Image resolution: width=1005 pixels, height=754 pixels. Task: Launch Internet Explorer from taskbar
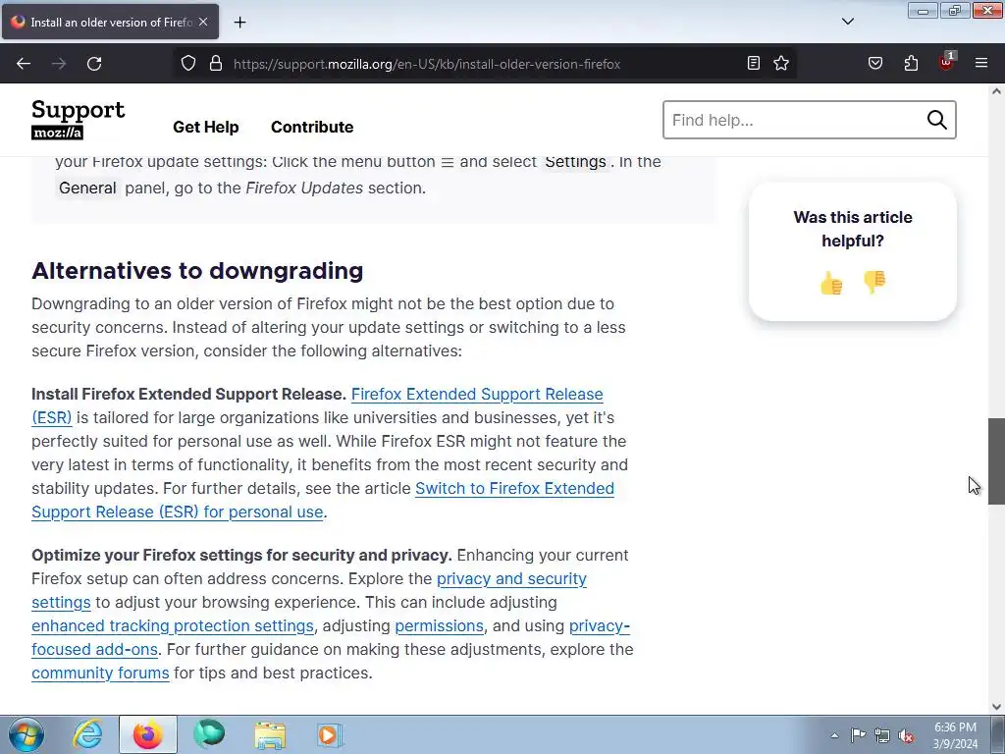pos(87,734)
